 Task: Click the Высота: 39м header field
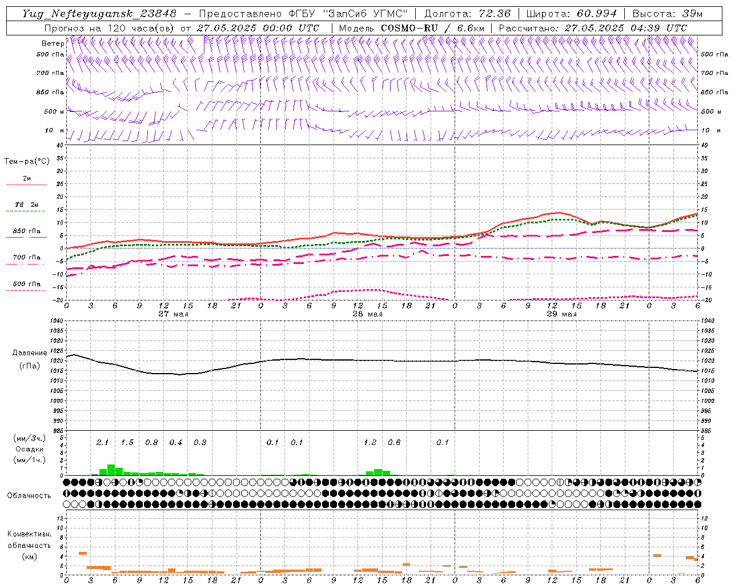point(668,14)
